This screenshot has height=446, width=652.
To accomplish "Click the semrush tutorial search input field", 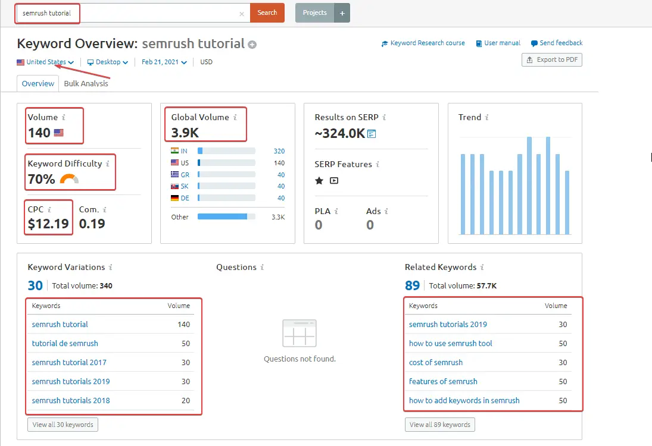I will tap(132, 13).
